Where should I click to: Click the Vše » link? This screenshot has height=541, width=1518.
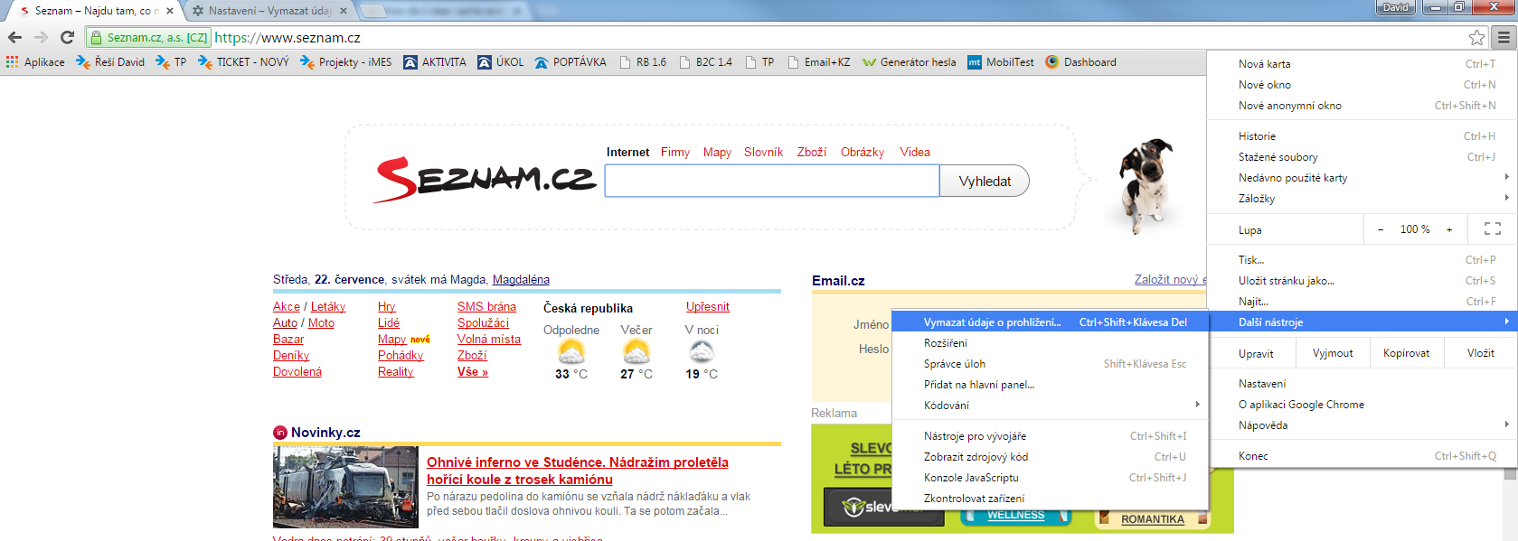[x=472, y=371]
